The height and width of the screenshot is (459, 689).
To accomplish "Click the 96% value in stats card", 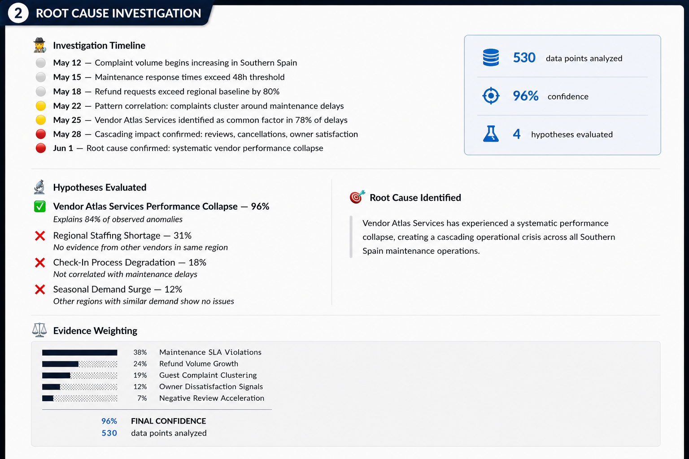I will [x=526, y=95].
